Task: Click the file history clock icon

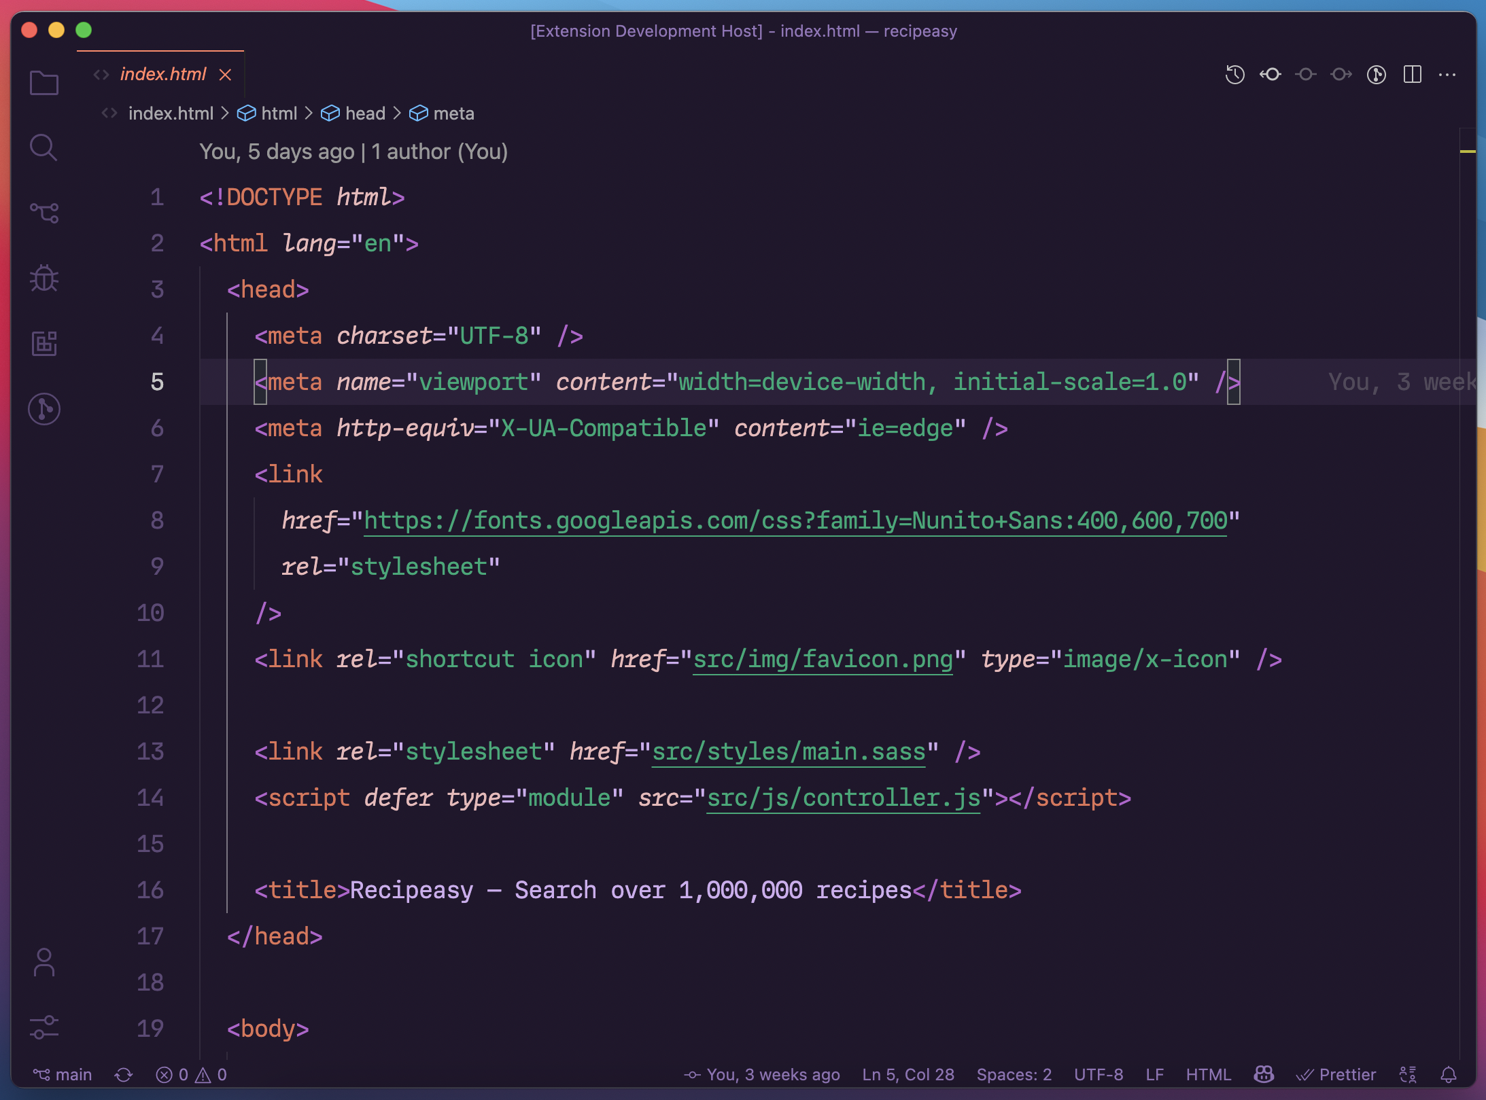Action: coord(1234,74)
